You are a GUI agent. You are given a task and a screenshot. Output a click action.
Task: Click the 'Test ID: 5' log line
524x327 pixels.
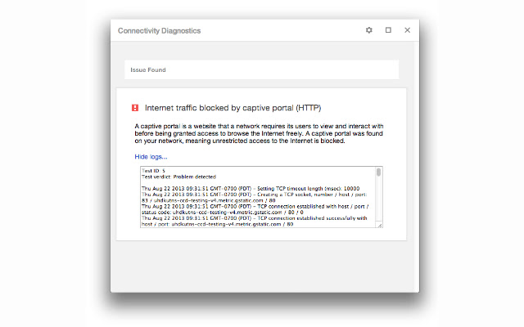click(154, 170)
